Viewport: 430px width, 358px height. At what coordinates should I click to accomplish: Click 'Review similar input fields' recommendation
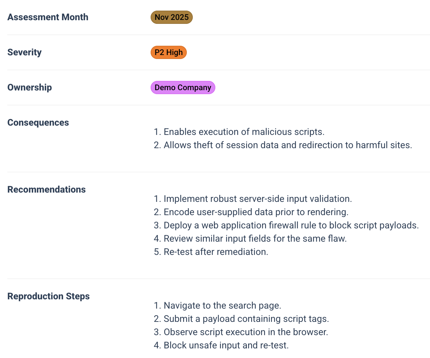tap(255, 239)
